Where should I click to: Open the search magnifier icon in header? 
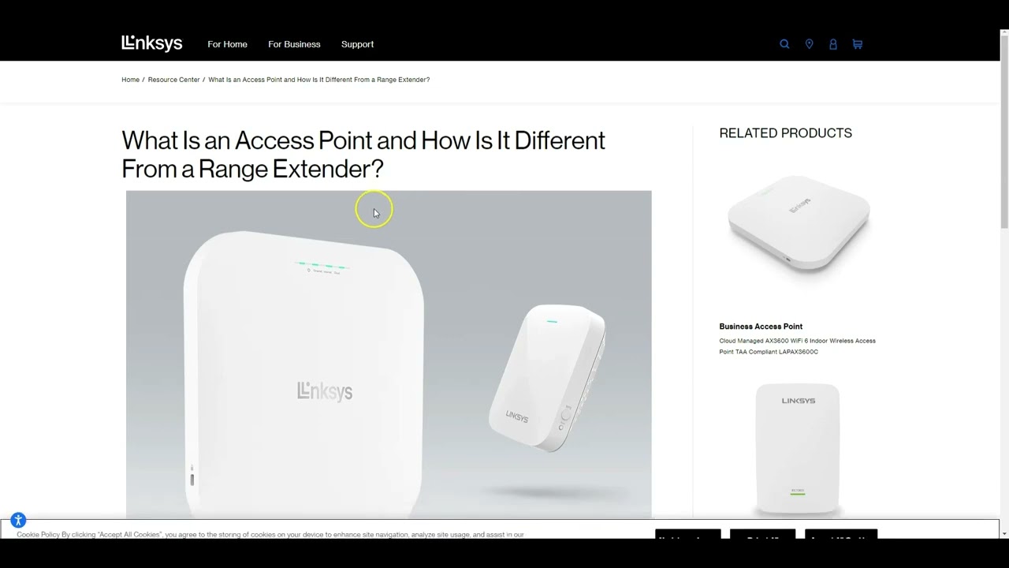pyautogui.click(x=784, y=44)
